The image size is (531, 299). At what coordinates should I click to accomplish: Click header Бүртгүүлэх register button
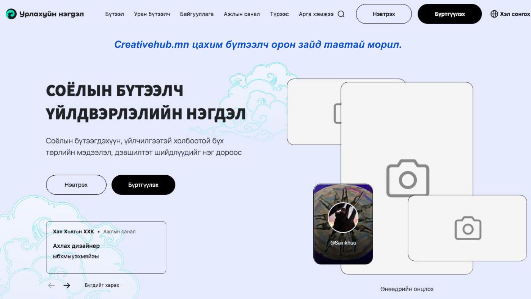pyautogui.click(x=450, y=14)
